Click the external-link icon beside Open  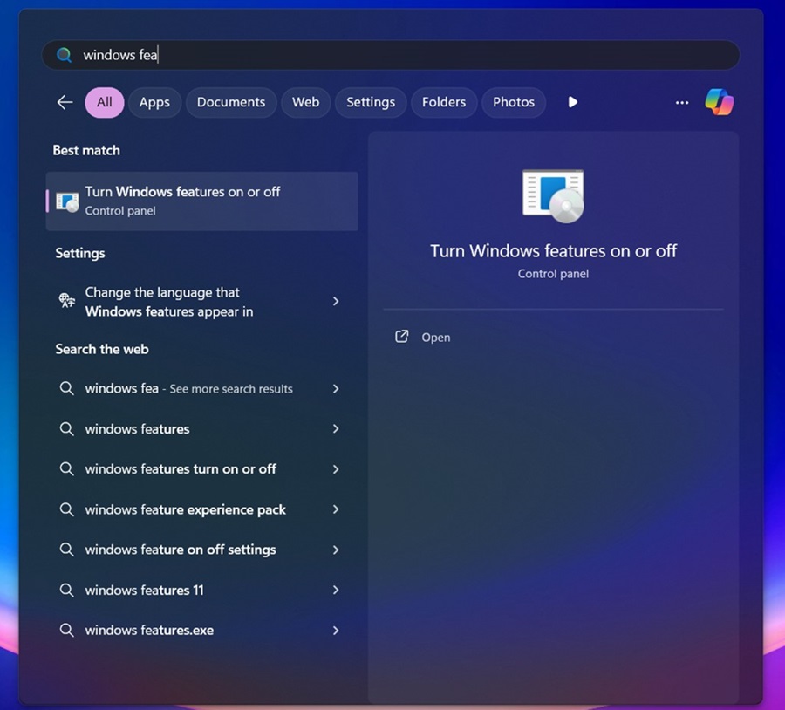pos(403,337)
